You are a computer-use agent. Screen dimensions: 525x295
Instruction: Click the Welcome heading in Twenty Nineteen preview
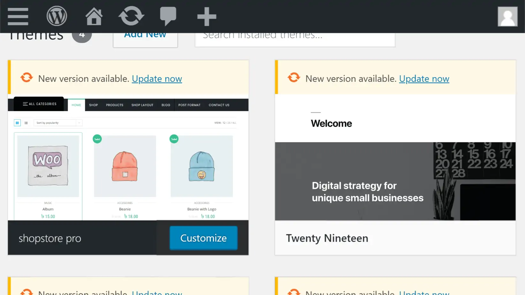pyautogui.click(x=331, y=124)
